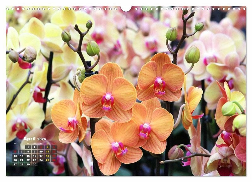Select Saturday April 11 cell
The height and width of the screenshot is (182, 252).
(x=47, y=151)
